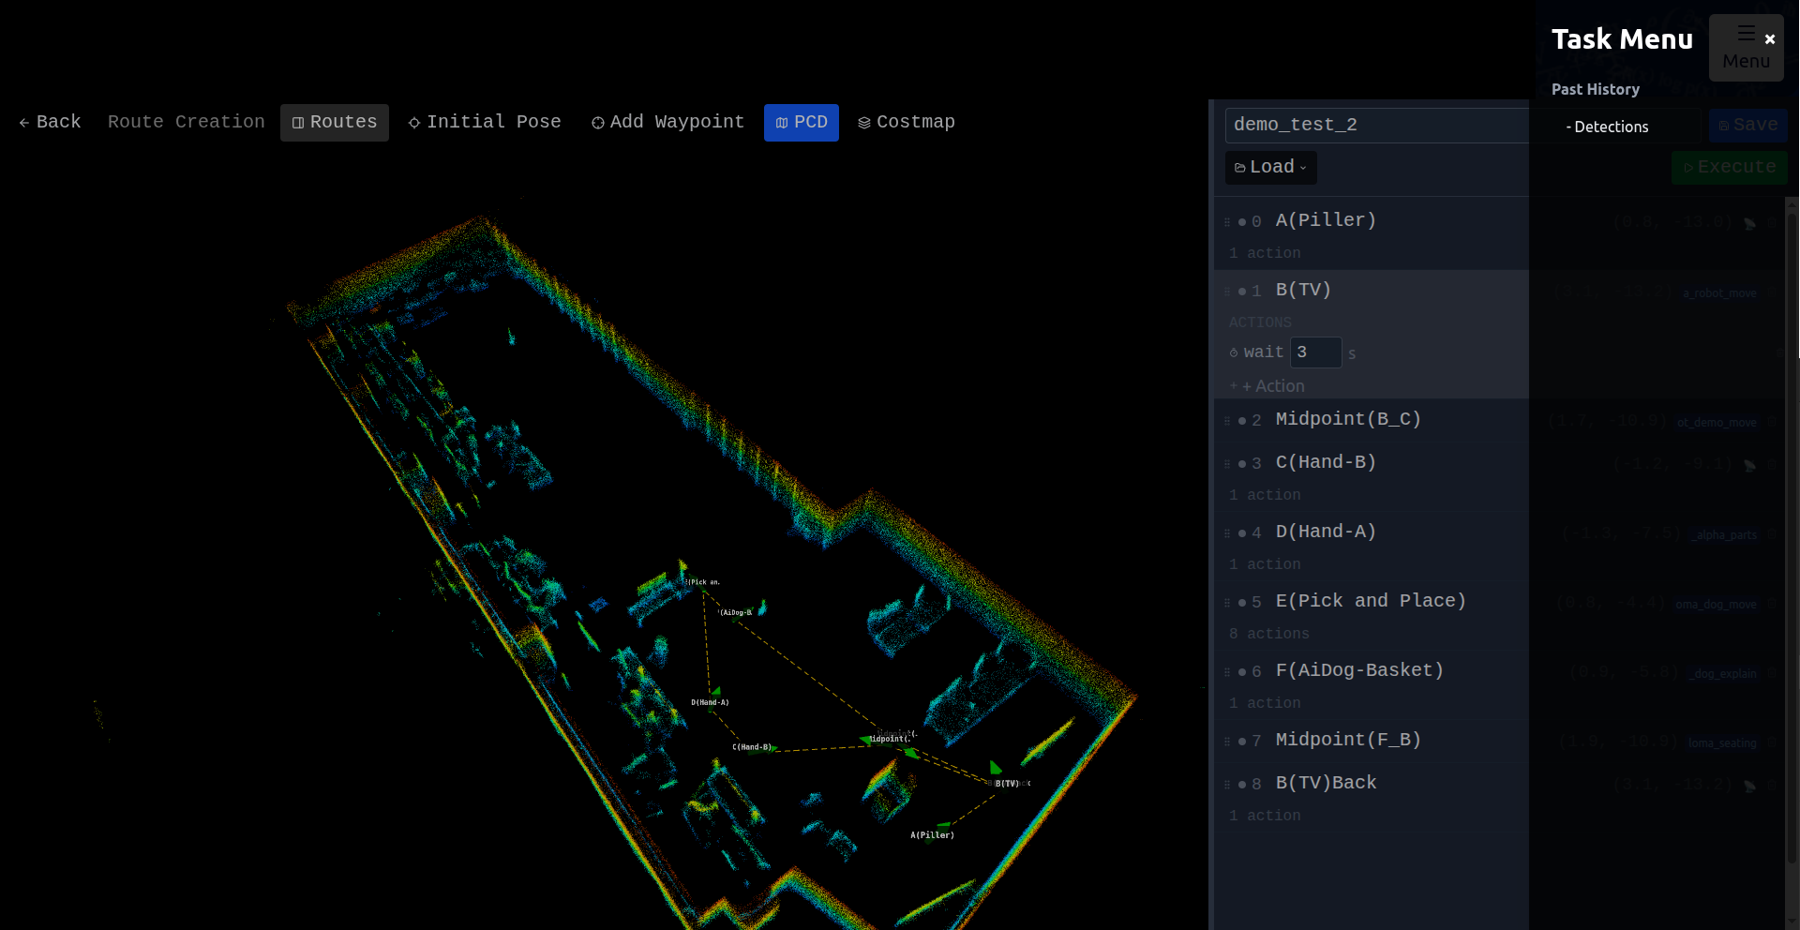Expand the '1 action' line under B(TV)Back
This screenshot has height=930, width=1800.
[1265, 816]
